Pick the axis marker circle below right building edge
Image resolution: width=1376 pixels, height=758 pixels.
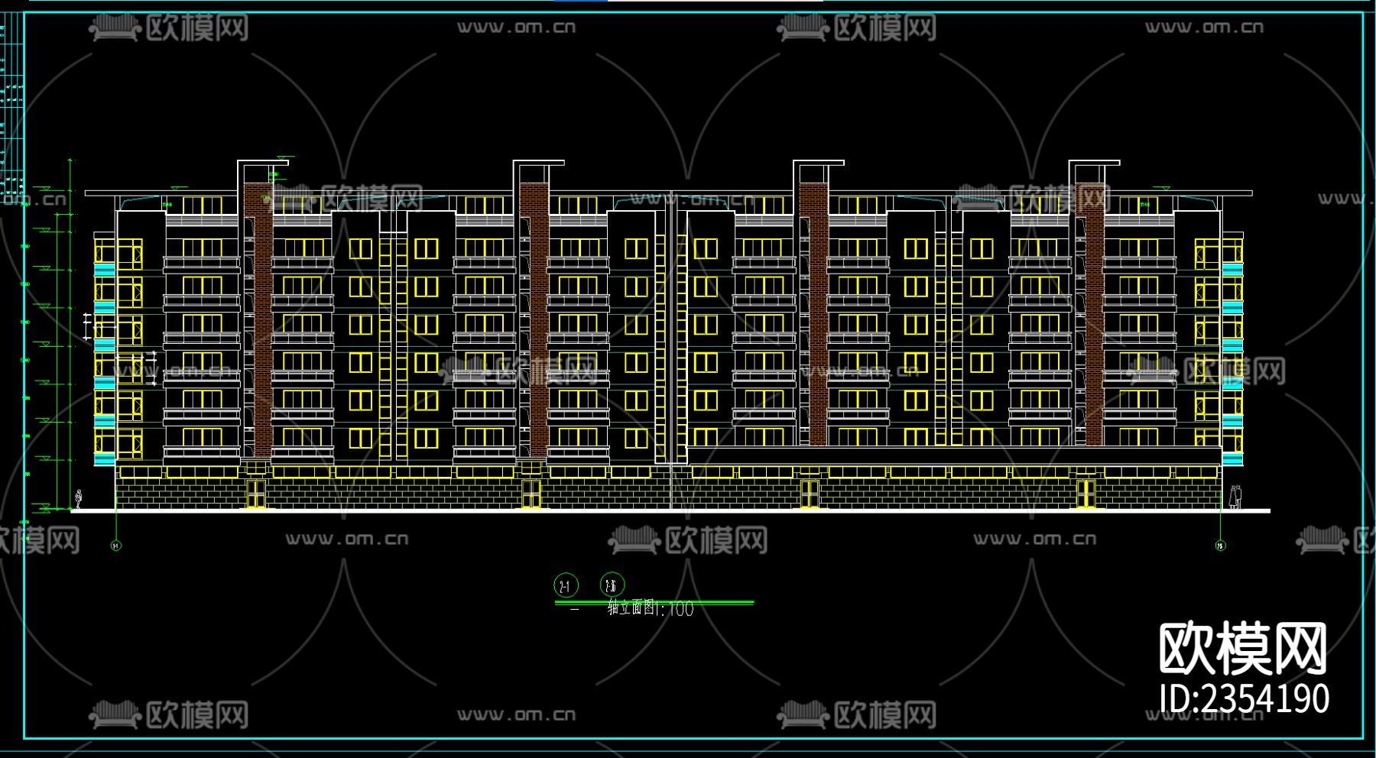pos(1220,546)
